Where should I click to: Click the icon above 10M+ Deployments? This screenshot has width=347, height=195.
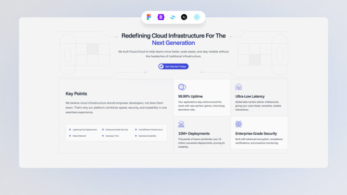coord(182,124)
